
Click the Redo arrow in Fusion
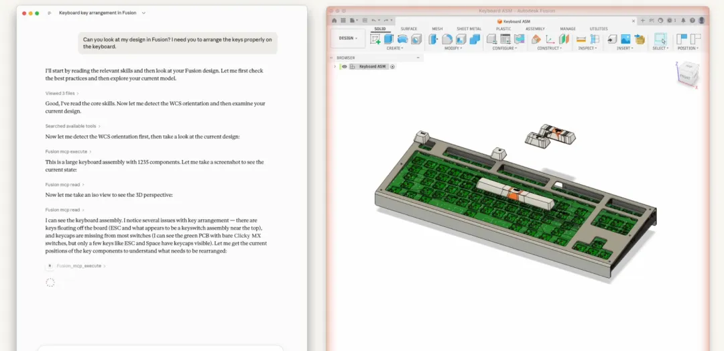coord(386,20)
